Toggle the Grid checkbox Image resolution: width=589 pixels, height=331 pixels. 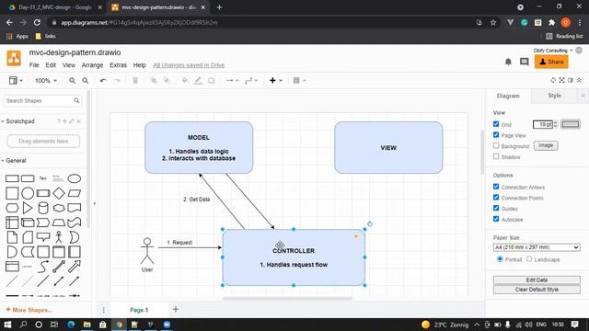[x=496, y=124]
